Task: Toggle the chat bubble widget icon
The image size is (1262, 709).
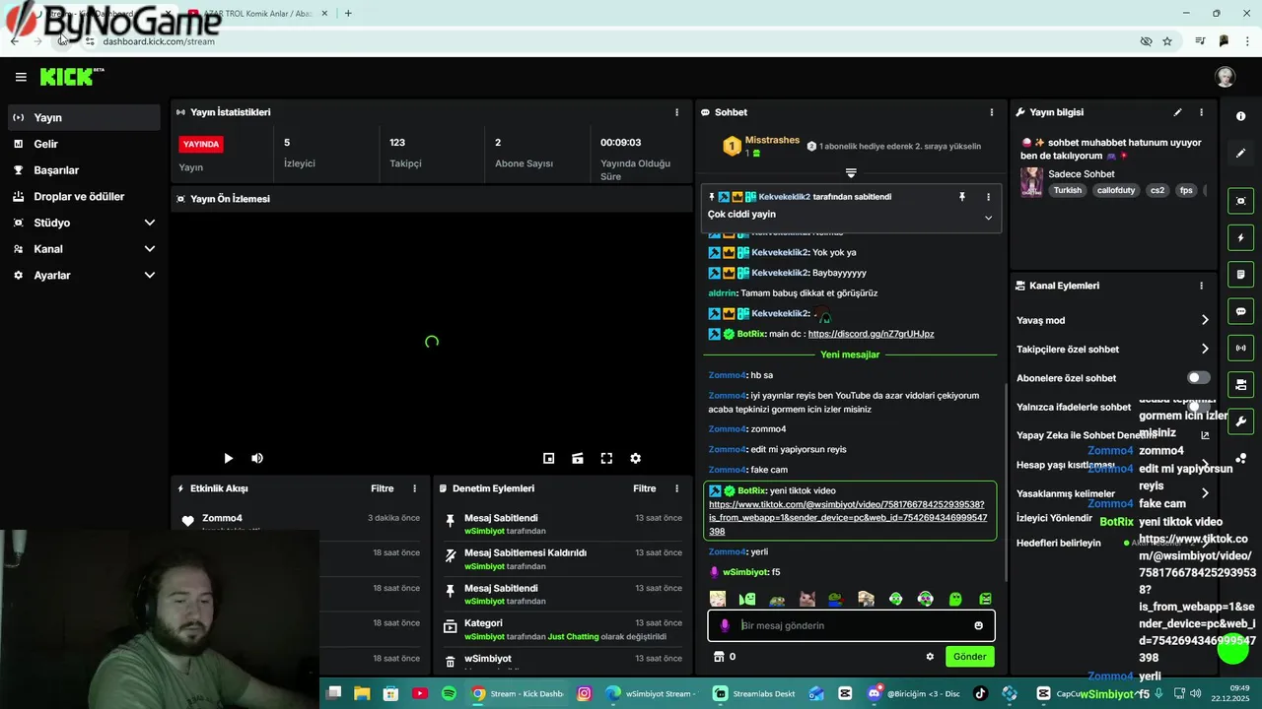Action: point(1240,311)
